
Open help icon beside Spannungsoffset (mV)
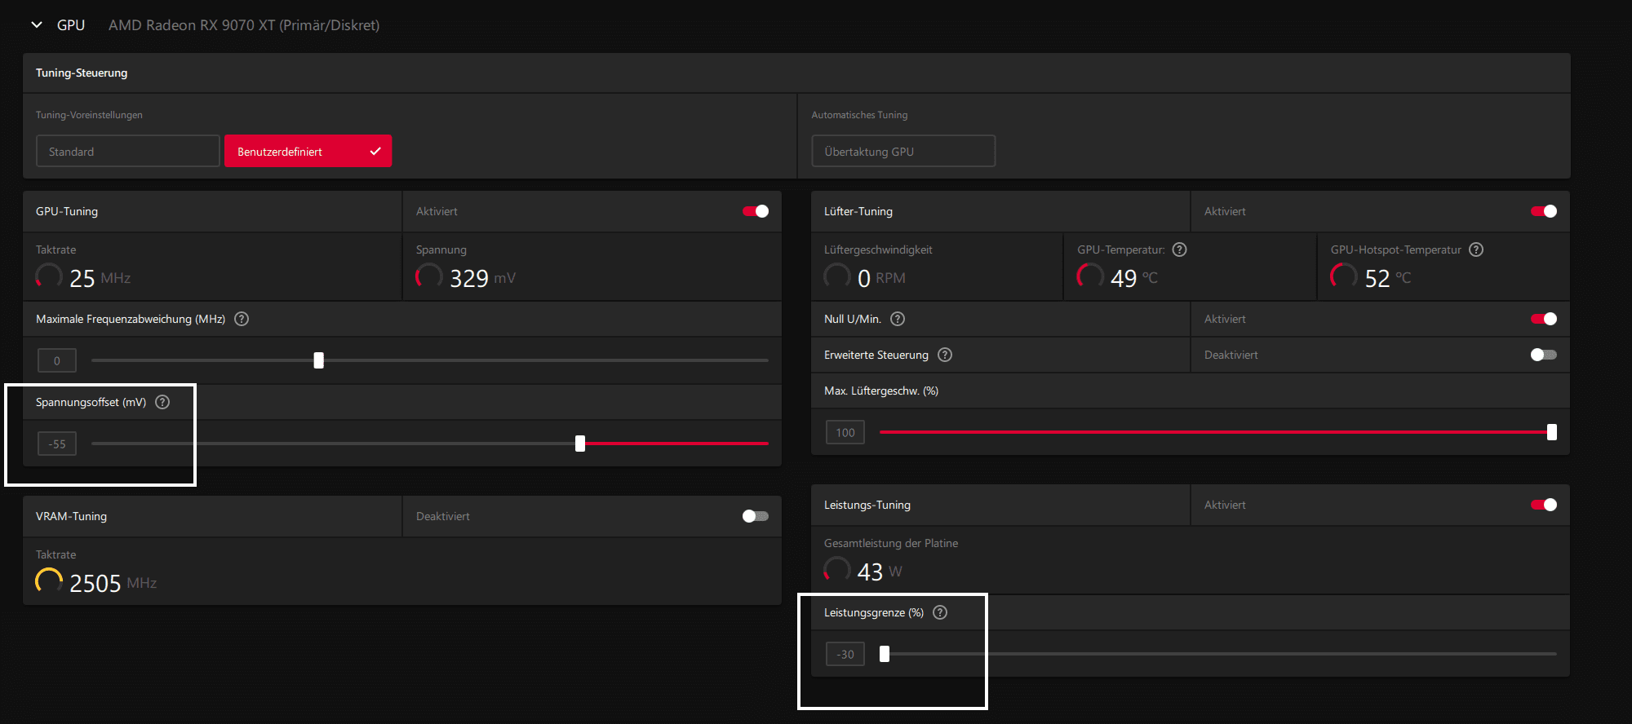[x=162, y=402]
